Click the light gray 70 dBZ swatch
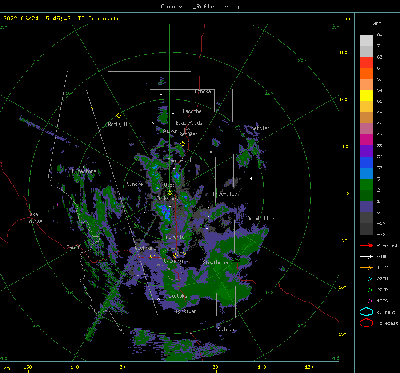400x373 pixels. tap(366, 40)
